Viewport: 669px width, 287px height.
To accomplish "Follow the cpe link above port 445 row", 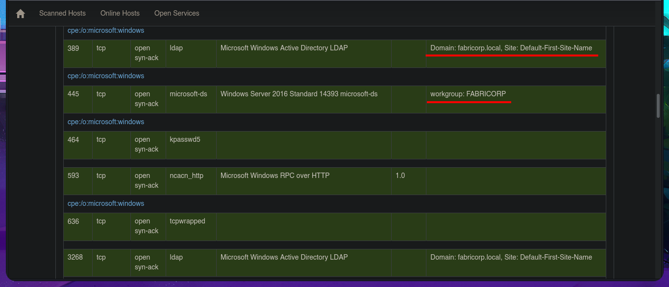I will [106, 76].
